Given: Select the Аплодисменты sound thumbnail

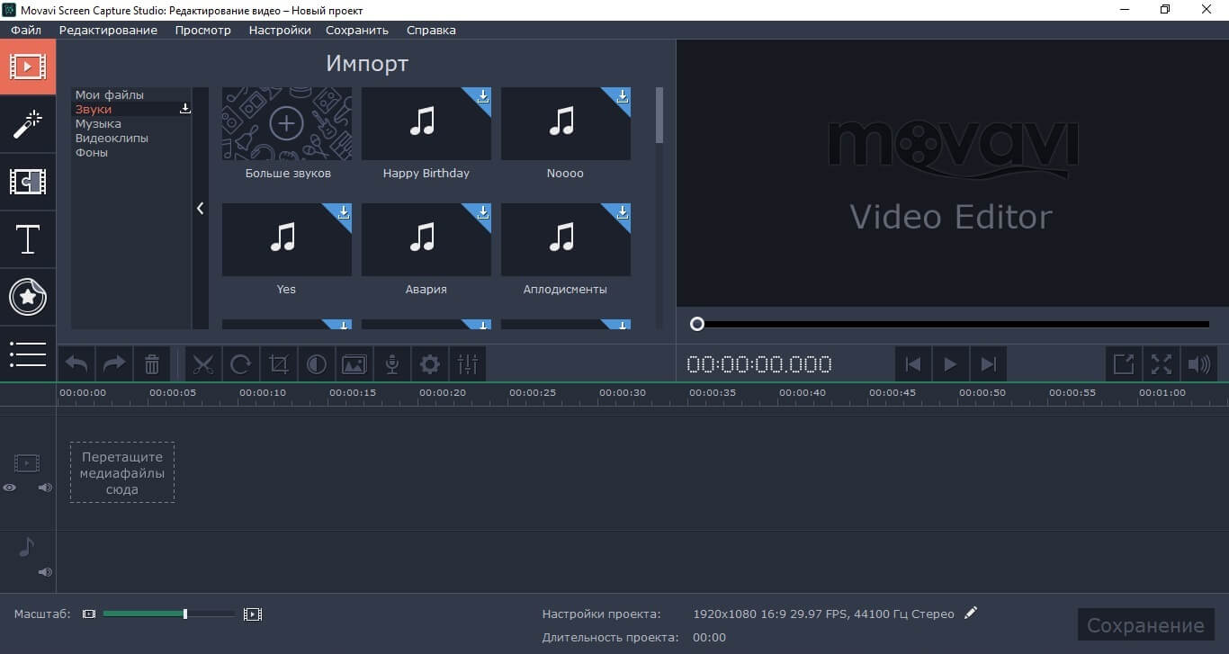Looking at the screenshot, I should click(566, 239).
